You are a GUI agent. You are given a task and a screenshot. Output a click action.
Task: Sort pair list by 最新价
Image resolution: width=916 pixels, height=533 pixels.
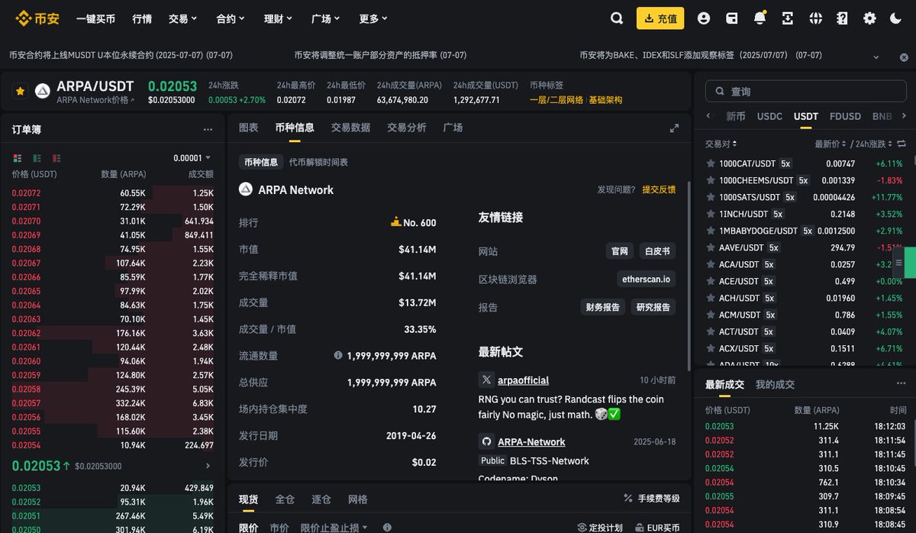tap(831, 144)
